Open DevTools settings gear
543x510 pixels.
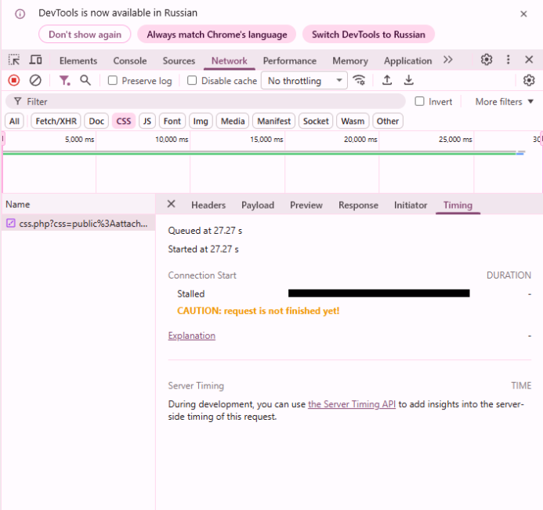click(x=487, y=60)
